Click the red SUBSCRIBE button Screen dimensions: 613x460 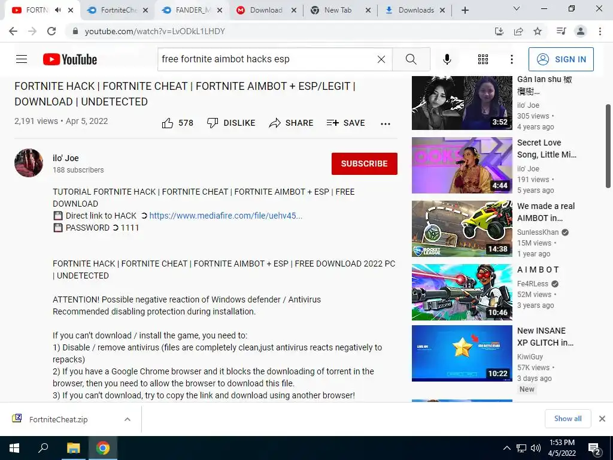tap(365, 164)
